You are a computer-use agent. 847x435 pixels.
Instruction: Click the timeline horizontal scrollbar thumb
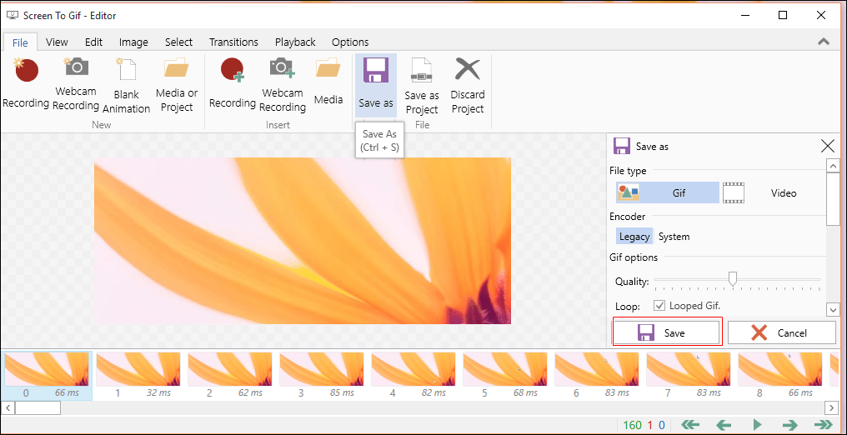point(38,407)
